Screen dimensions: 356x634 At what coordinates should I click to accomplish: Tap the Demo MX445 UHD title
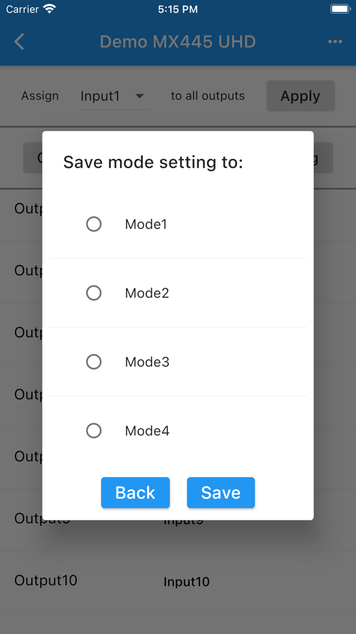click(178, 41)
